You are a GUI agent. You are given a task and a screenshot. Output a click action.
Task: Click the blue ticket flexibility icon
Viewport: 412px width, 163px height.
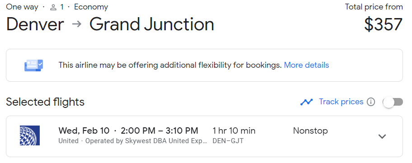point(33,65)
